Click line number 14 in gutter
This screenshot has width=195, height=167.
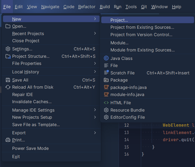click(127, 140)
